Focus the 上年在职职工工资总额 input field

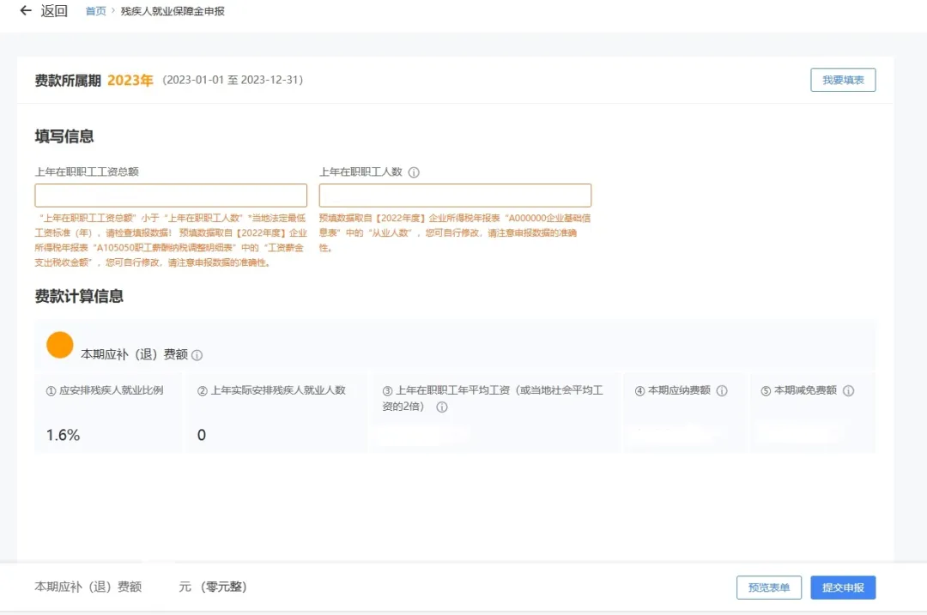click(170, 195)
